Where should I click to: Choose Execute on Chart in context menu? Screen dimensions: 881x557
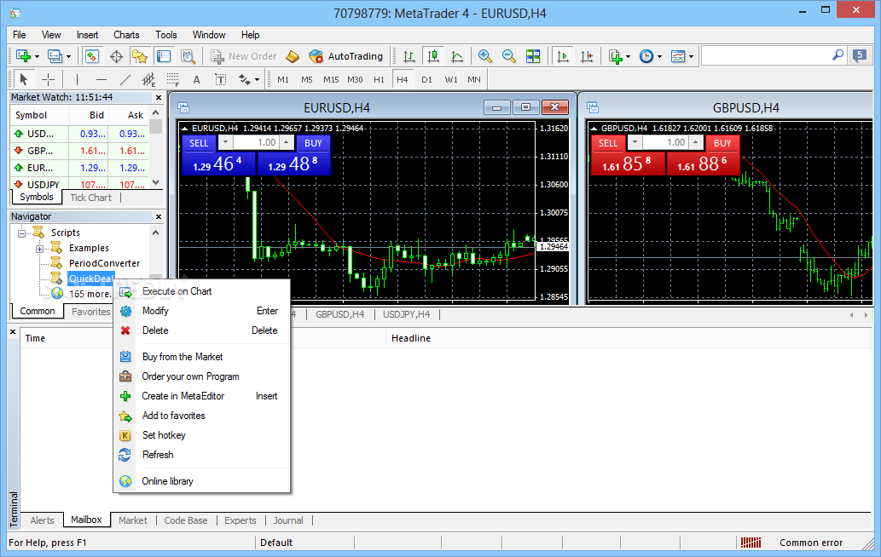202,291
